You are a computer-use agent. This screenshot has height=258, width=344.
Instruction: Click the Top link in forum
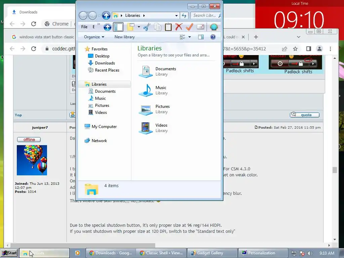[18, 115]
